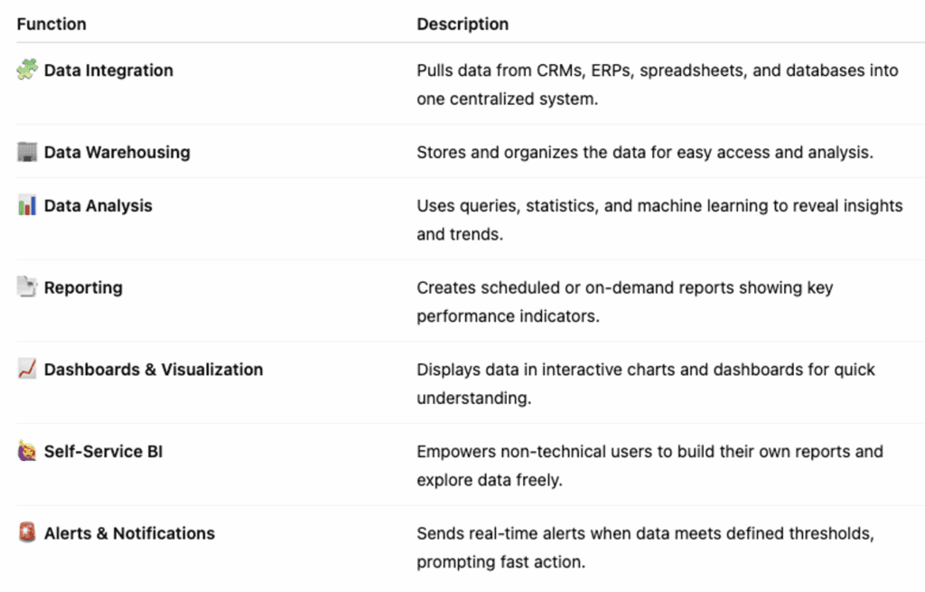Click the trend chart icon beside Dashboards
Image resolution: width=925 pixels, height=592 pixels.
[27, 369]
